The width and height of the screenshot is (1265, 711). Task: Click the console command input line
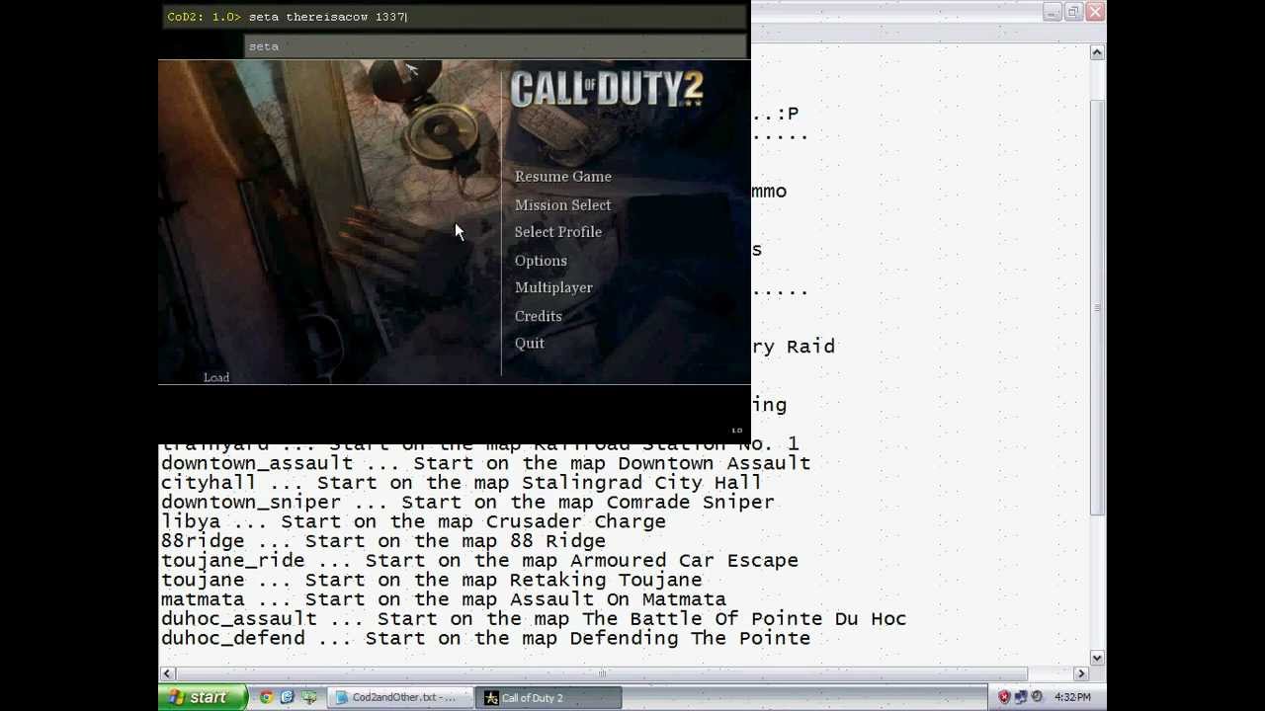tap(455, 17)
